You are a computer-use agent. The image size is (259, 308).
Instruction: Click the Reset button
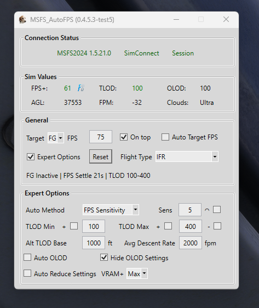tap(101, 156)
